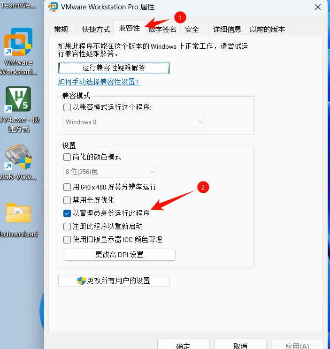This screenshot has height=349, width=330.
Task: Tick the 简化的颜色模式 checkbox
Action: point(67,157)
